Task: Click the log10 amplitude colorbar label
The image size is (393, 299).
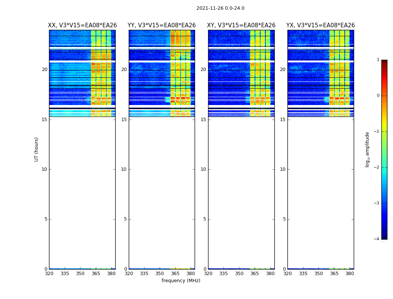Action: pos(367,149)
